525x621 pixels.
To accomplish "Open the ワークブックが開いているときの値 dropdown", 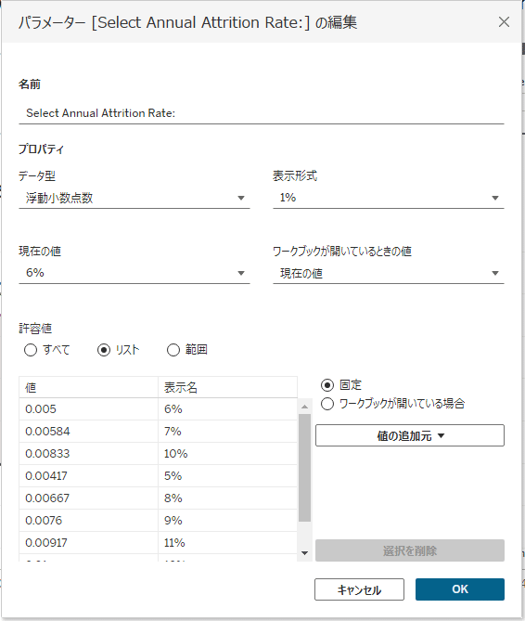I will [388, 273].
